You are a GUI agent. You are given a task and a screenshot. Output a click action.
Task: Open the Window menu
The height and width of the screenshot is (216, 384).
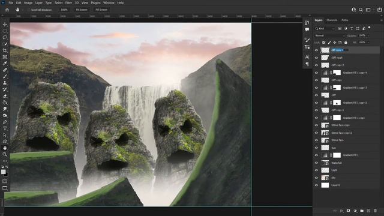(x=109, y=2)
